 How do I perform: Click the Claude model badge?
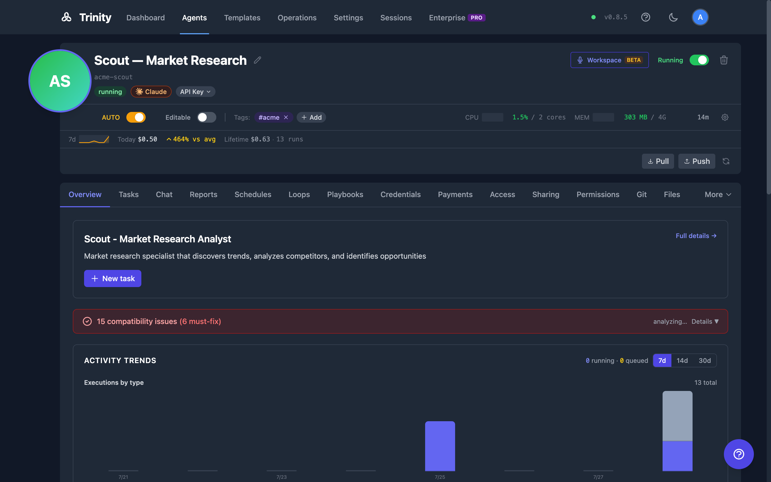pyautogui.click(x=151, y=92)
